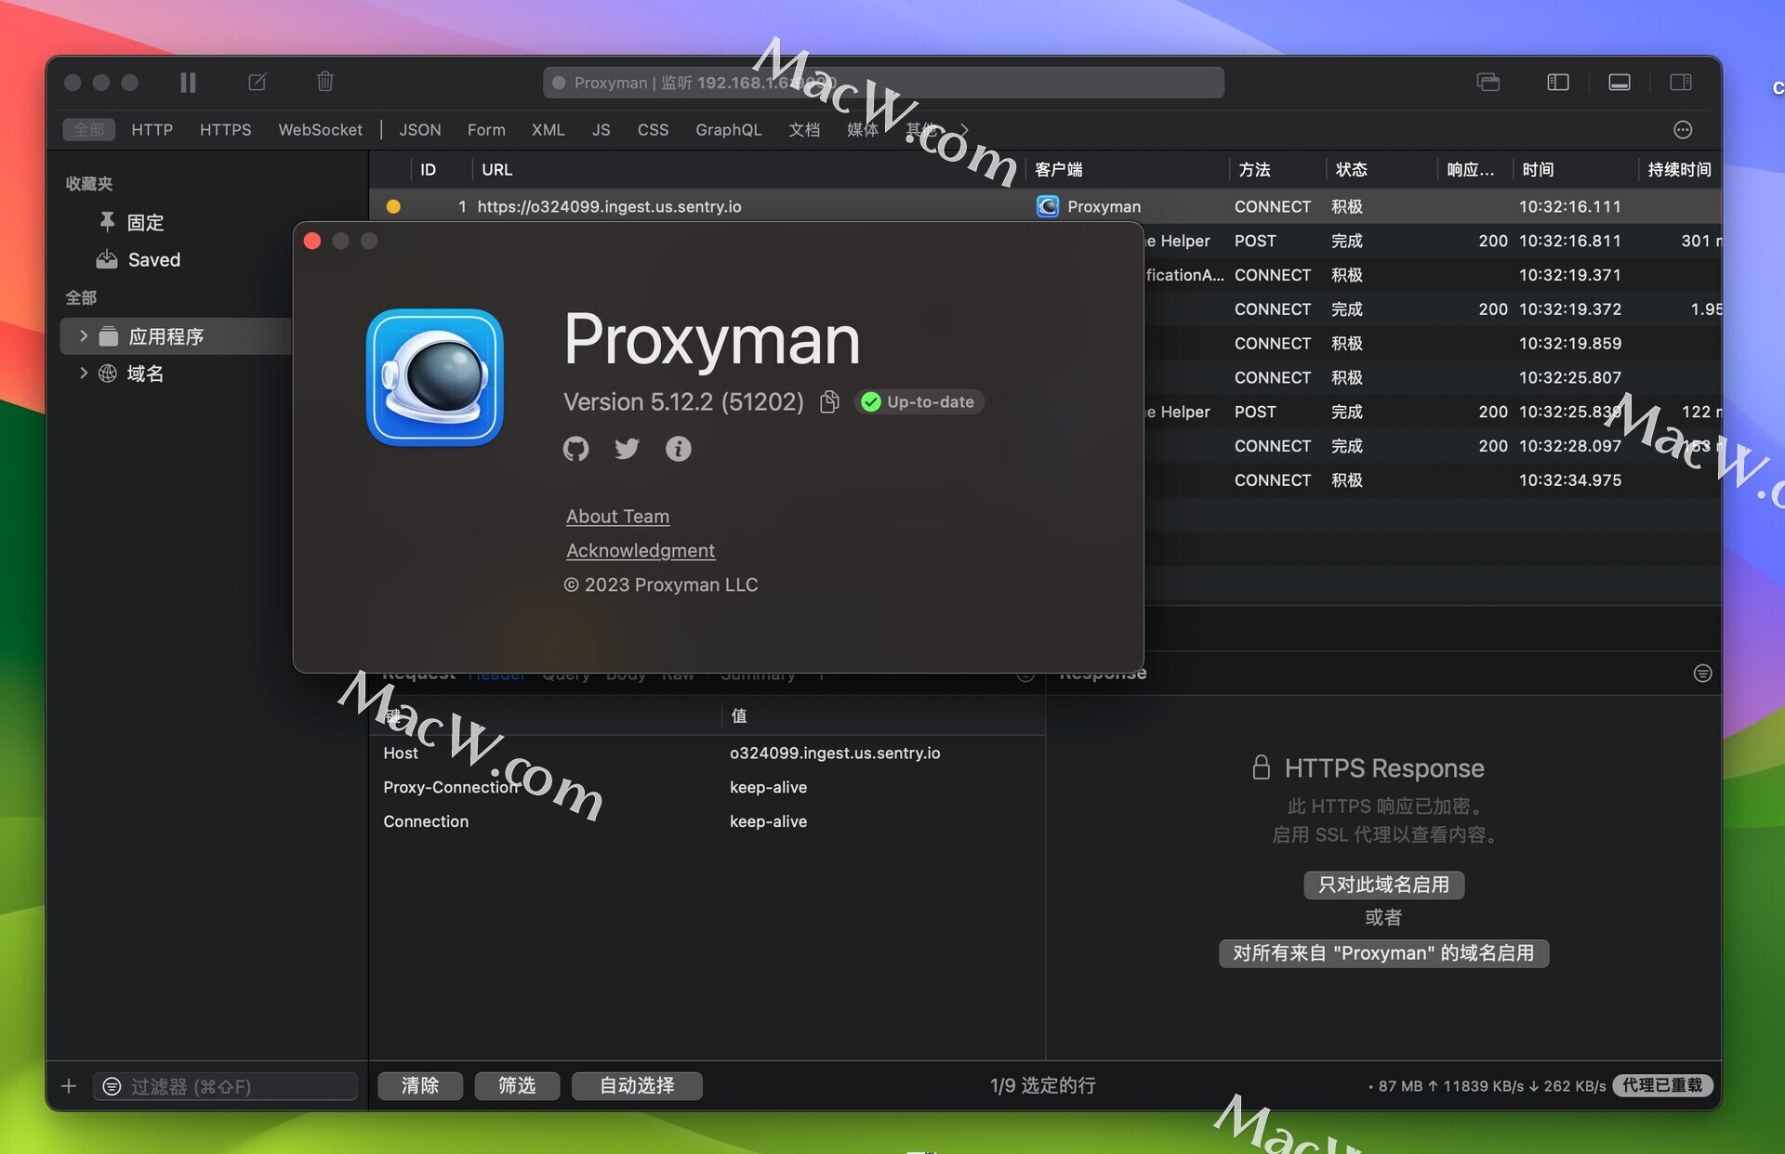Expand the 应用程序 tree item

coord(83,336)
